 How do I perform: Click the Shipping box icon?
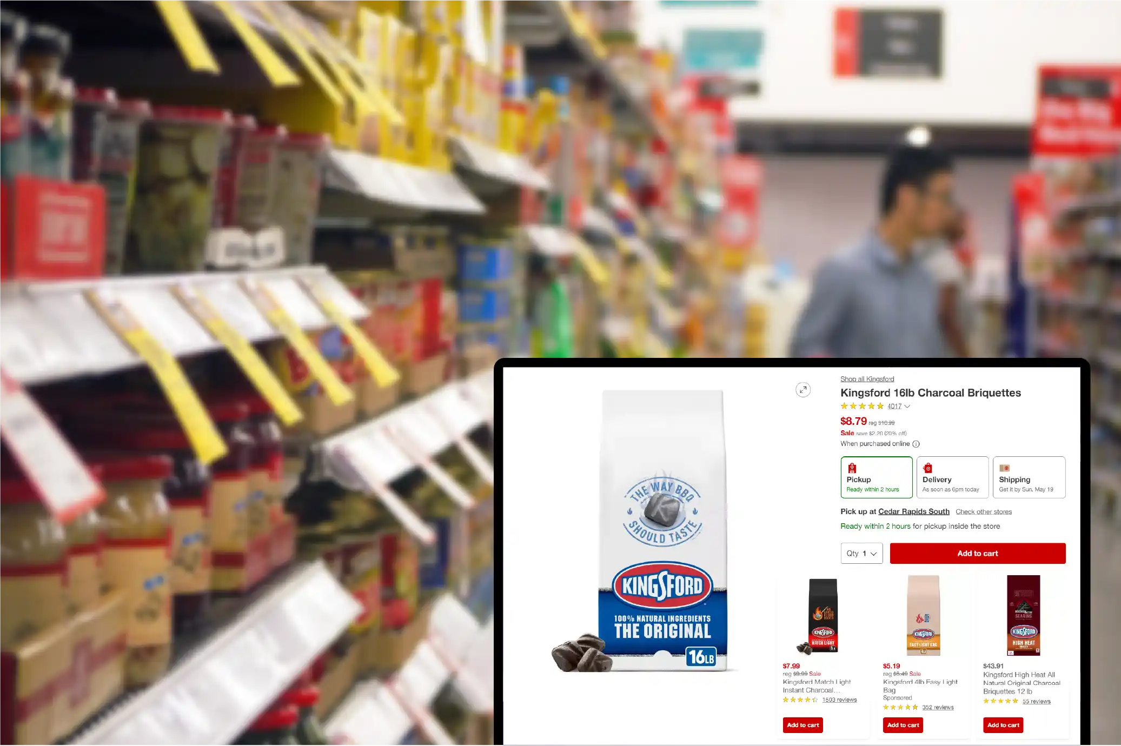(1004, 468)
